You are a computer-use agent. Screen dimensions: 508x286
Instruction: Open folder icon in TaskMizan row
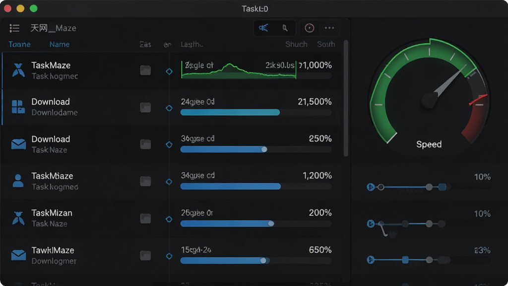(x=145, y=218)
